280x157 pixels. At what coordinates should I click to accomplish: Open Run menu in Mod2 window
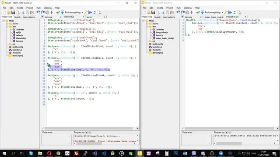(178, 8)
